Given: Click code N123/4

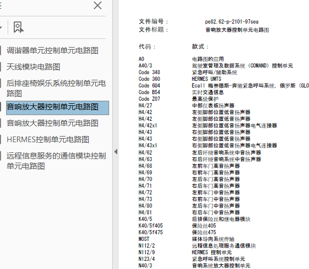Looking at the screenshot, I should [x=147, y=259].
